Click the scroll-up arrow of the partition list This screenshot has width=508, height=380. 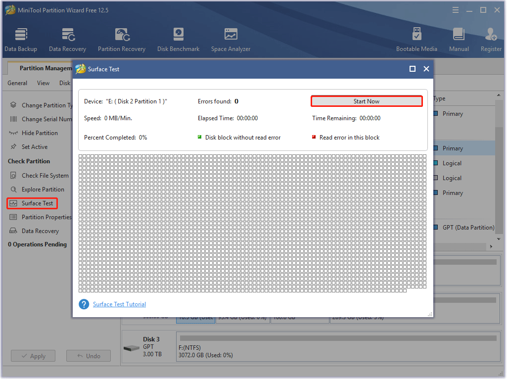499,95
